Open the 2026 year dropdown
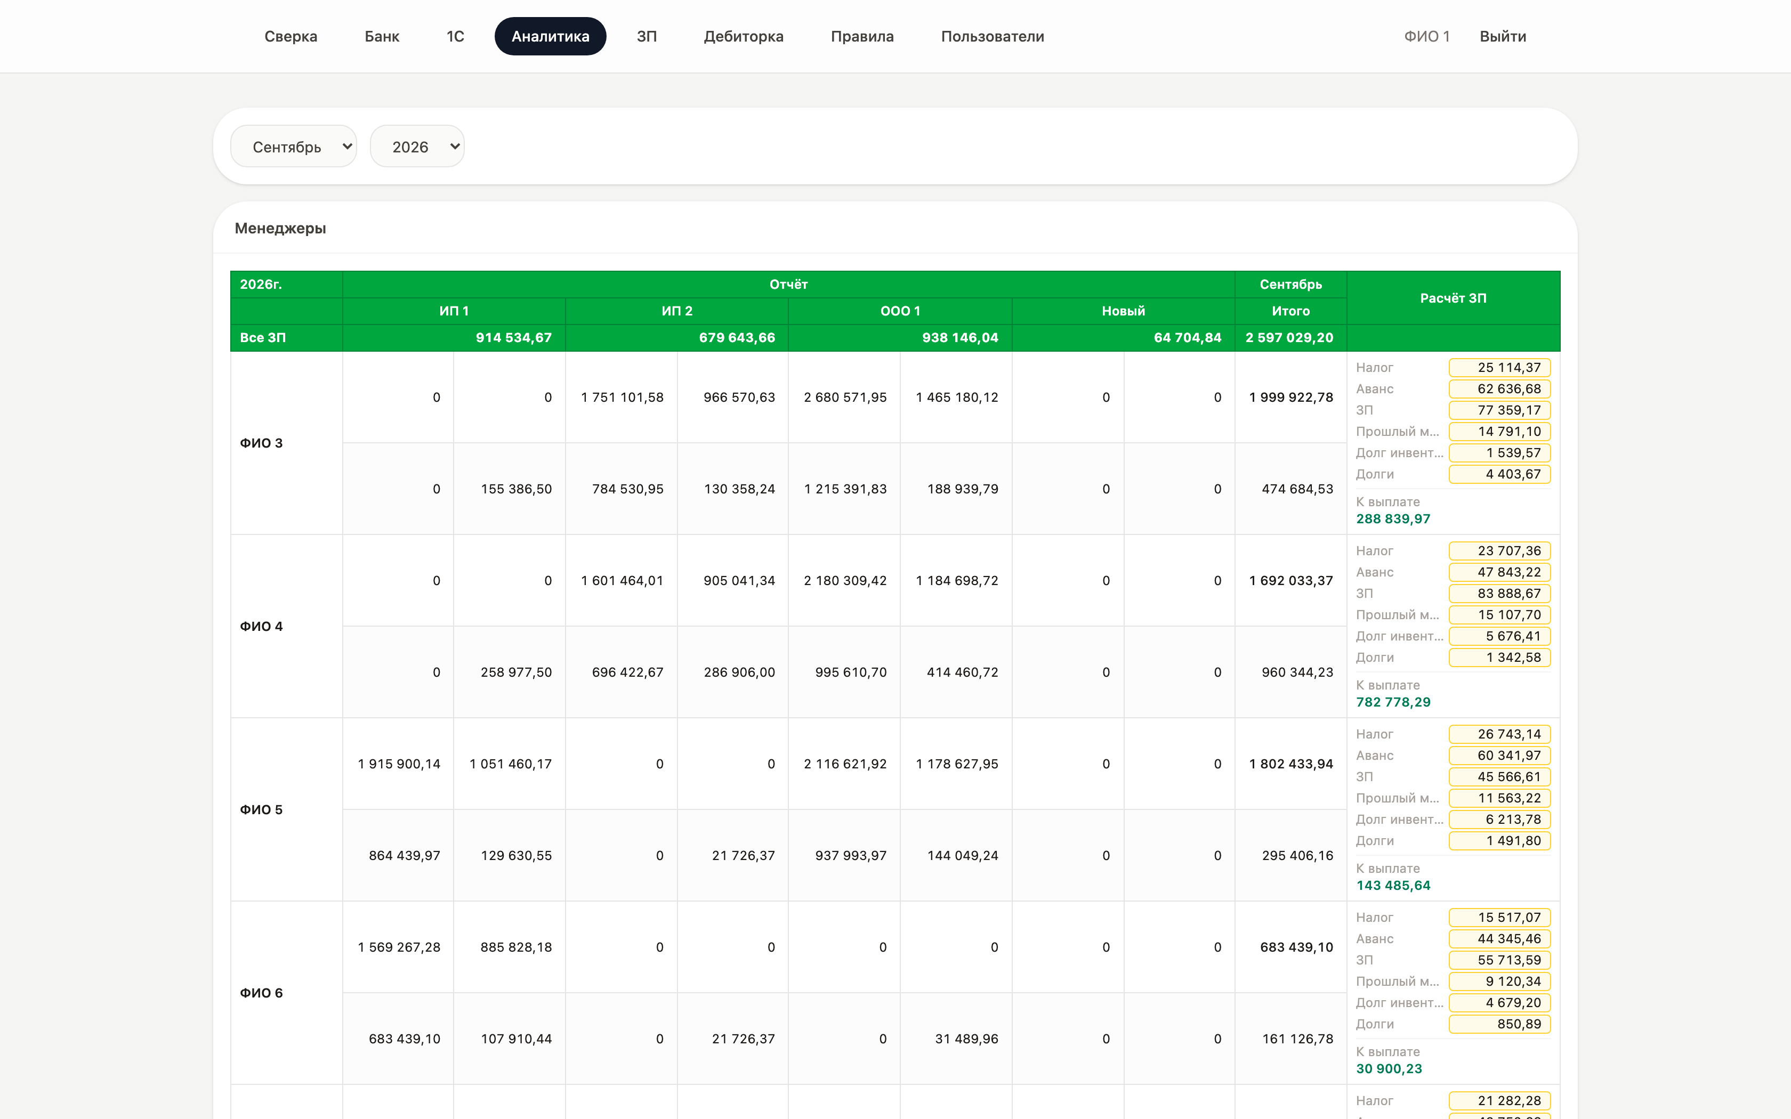The width and height of the screenshot is (1791, 1119). [417, 147]
